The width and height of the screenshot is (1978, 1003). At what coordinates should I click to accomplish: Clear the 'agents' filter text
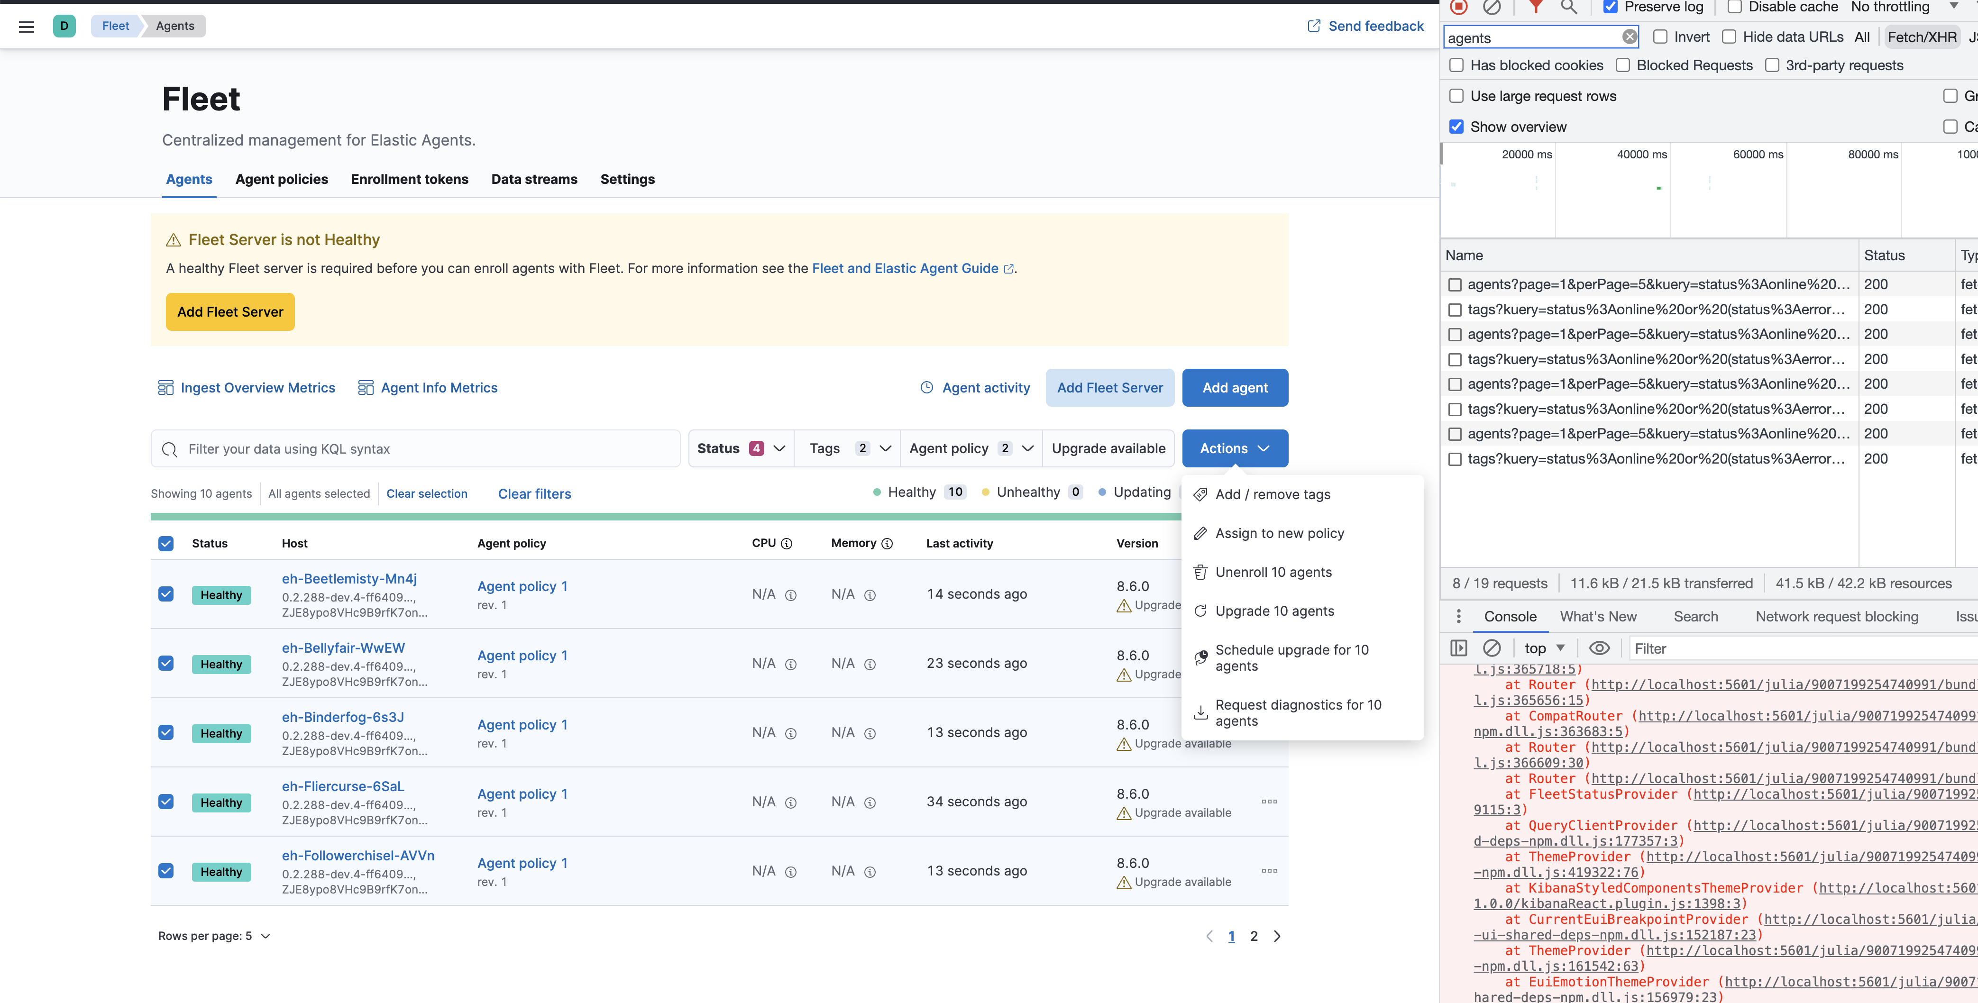pyautogui.click(x=1630, y=37)
